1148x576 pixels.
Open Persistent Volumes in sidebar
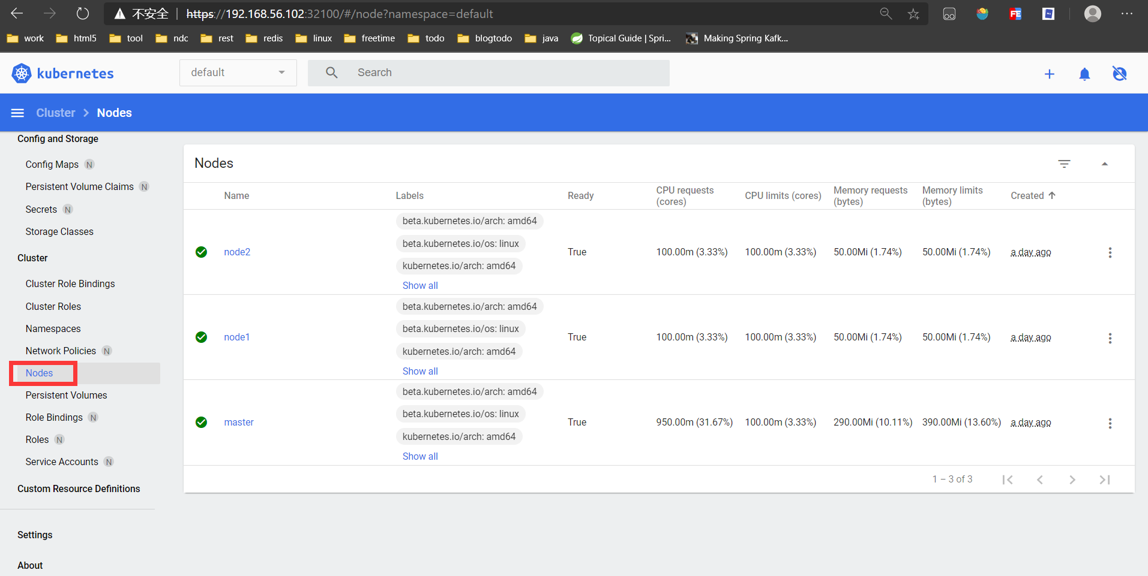click(x=67, y=395)
